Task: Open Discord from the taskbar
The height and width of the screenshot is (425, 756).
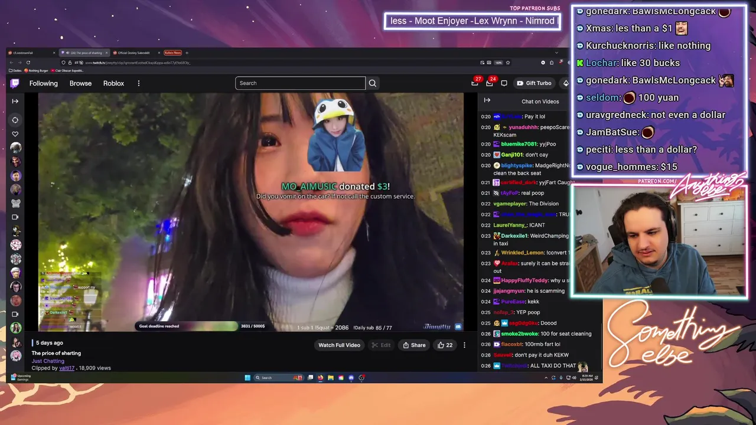Action: pos(351,378)
